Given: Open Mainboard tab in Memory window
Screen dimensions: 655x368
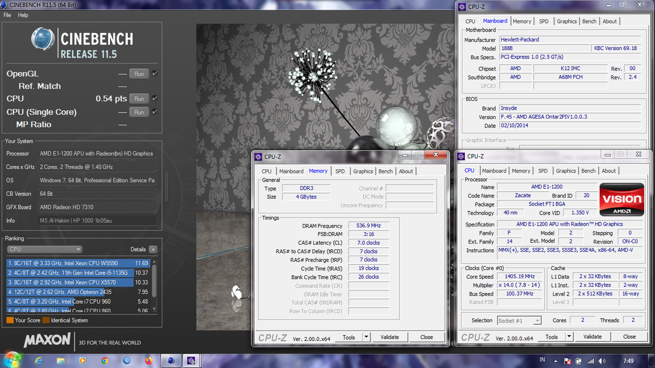Looking at the screenshot, I should click(291, 171).
